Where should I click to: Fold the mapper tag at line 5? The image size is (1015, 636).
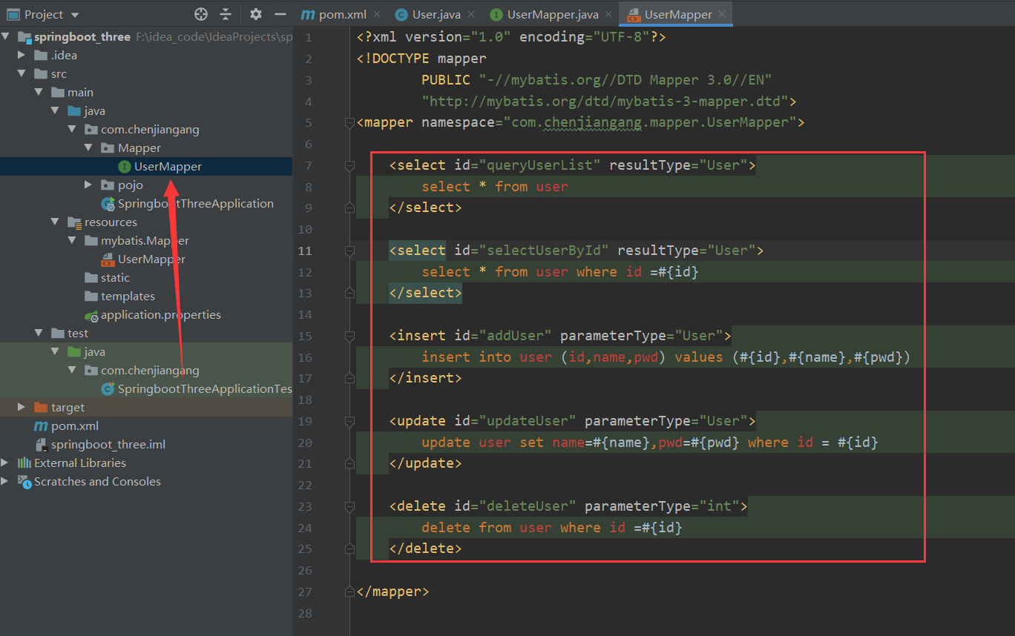pyautogui.click(x=349, y=123)
